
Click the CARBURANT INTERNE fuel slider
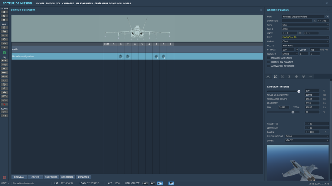tap(284, 91)
